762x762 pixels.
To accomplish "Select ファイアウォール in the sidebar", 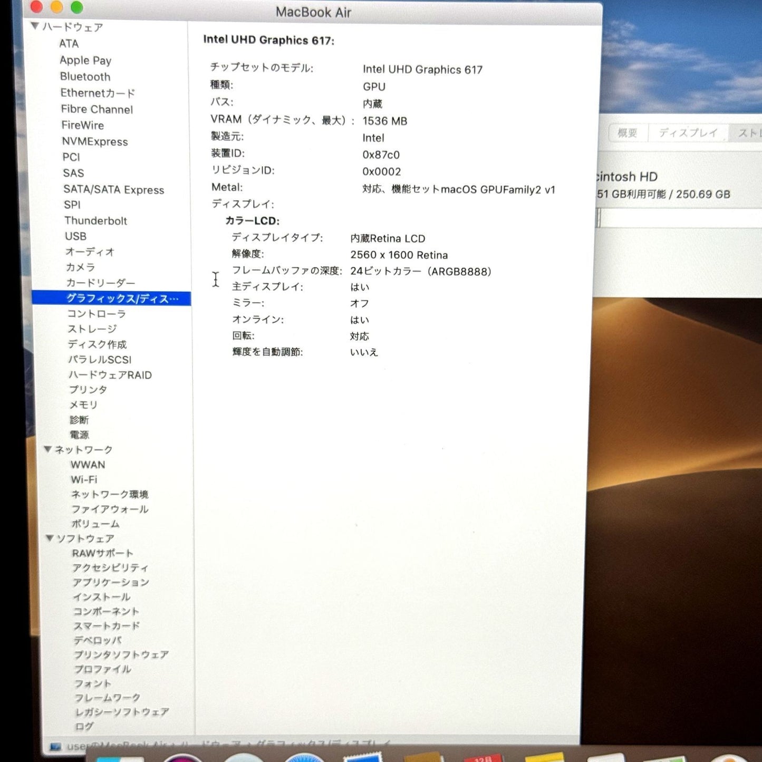I will (110, 509).
